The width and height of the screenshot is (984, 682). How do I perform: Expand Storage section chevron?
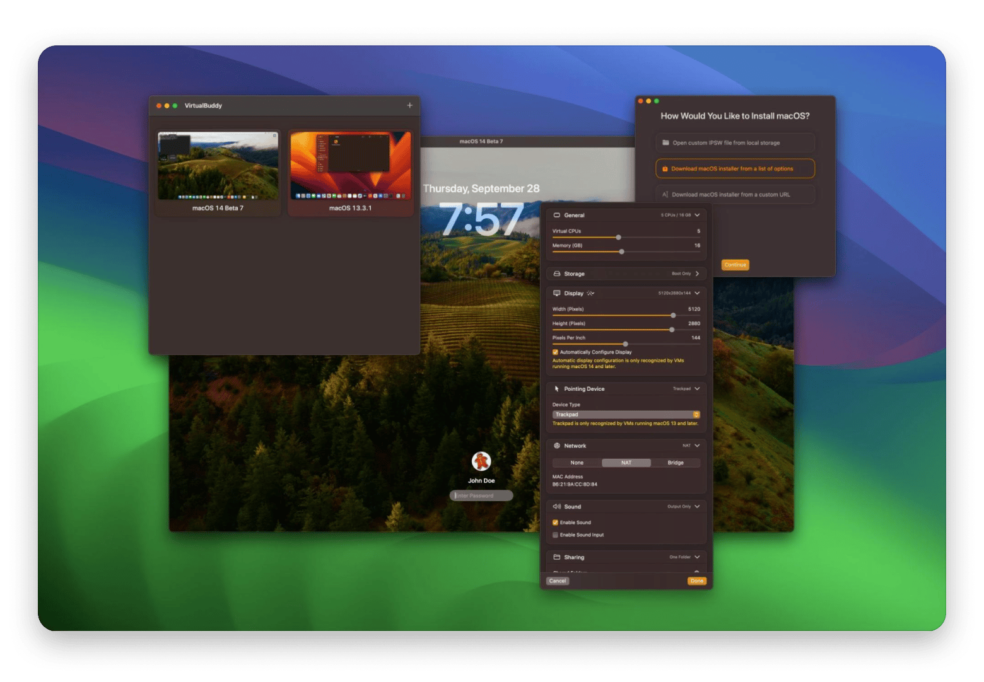pyautogui.click(x=697, y=274)
